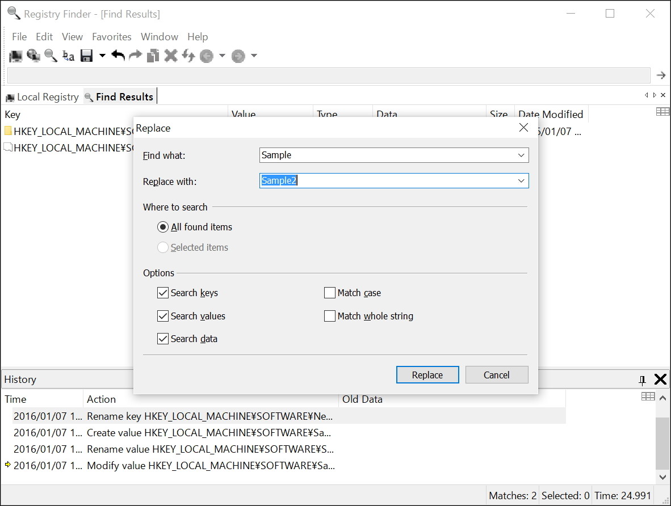This screenshot has height=506, width=671.
Task: Click the Forward navigation icon
Action: click(238, 56)
